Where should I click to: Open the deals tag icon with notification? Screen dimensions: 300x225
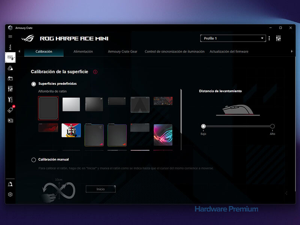point(11,109)
